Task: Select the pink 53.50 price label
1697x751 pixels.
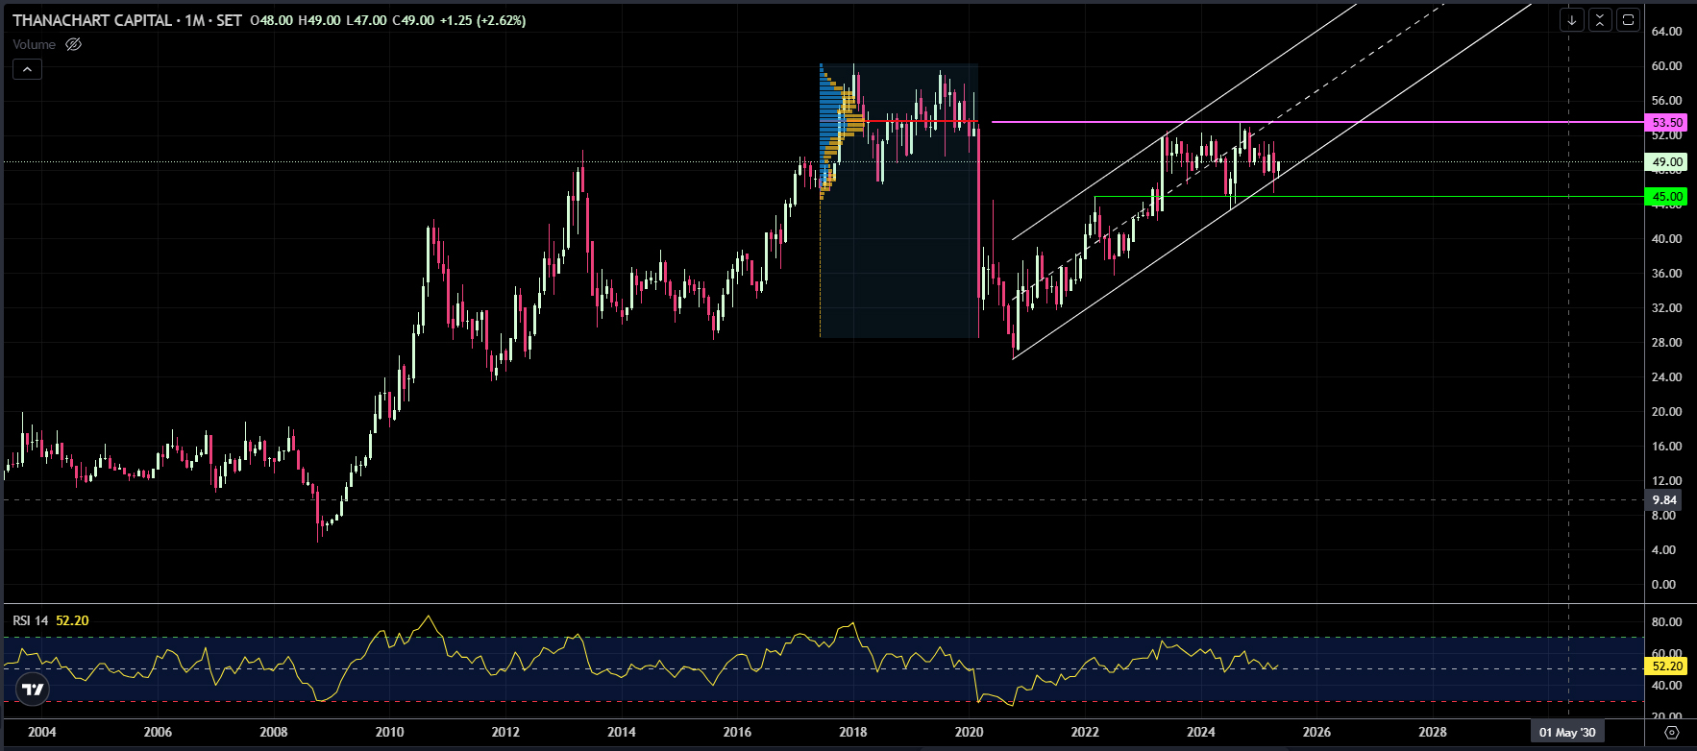Action: tap(1667, 122)
